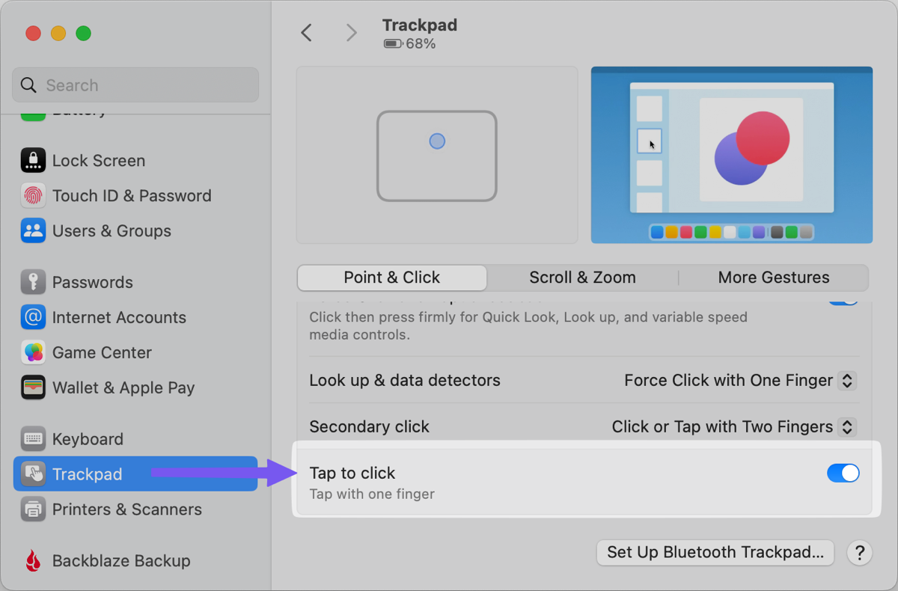Switch to the Scroll & Zoom tab
The image size is (898, 591).
coord(582,278)
